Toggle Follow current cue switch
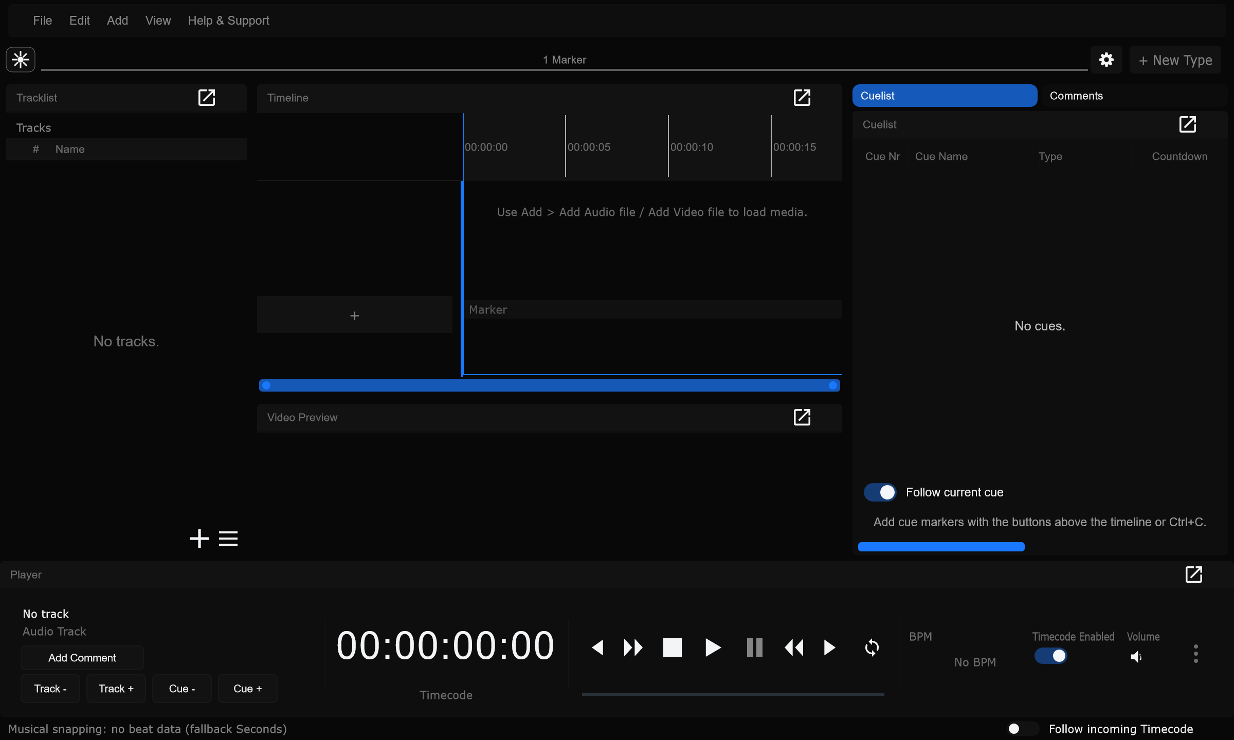Image resolution: width=1234 pixels, height=740 pixels. pyautogui.click(x=880, y=492)
